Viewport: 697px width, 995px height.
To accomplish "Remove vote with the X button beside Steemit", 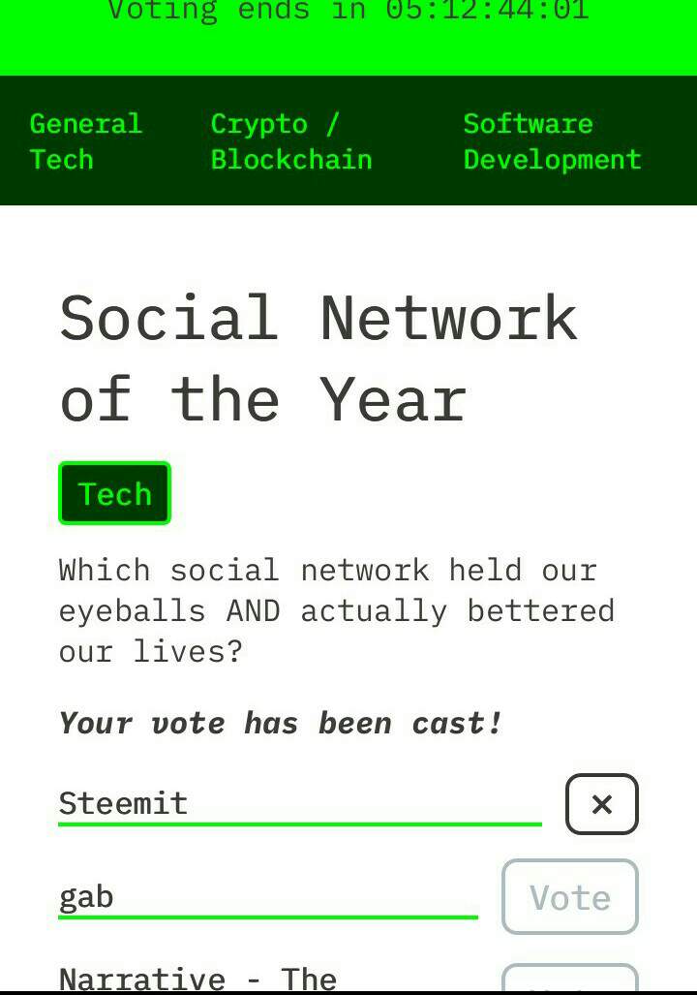I will point(601,804).
